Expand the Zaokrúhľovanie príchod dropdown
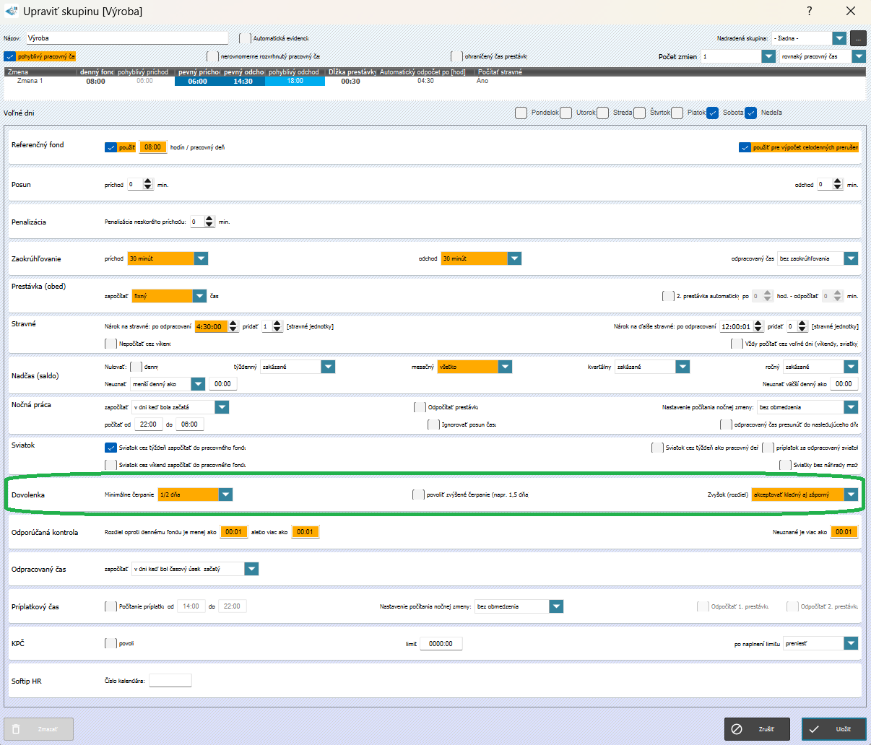 click(x=201, y=258)
